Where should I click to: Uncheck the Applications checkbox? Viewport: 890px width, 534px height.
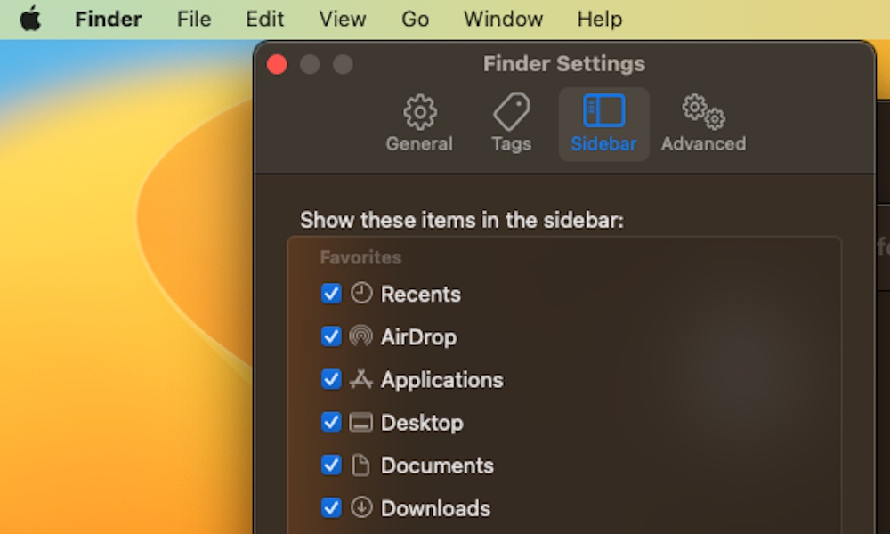pyautogui.click(x=331, y=379)
